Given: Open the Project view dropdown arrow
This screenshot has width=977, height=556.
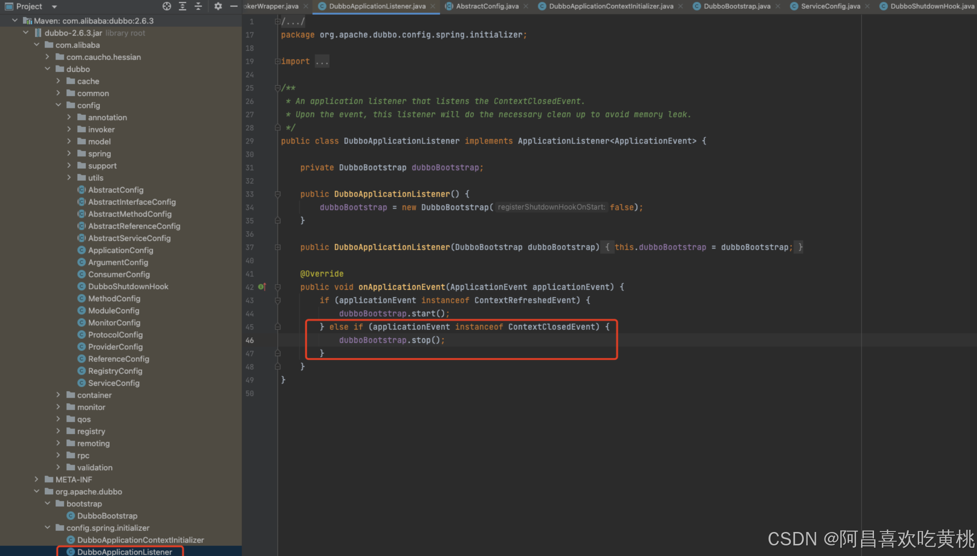Looking at the screenshot, I should point(54,6).
